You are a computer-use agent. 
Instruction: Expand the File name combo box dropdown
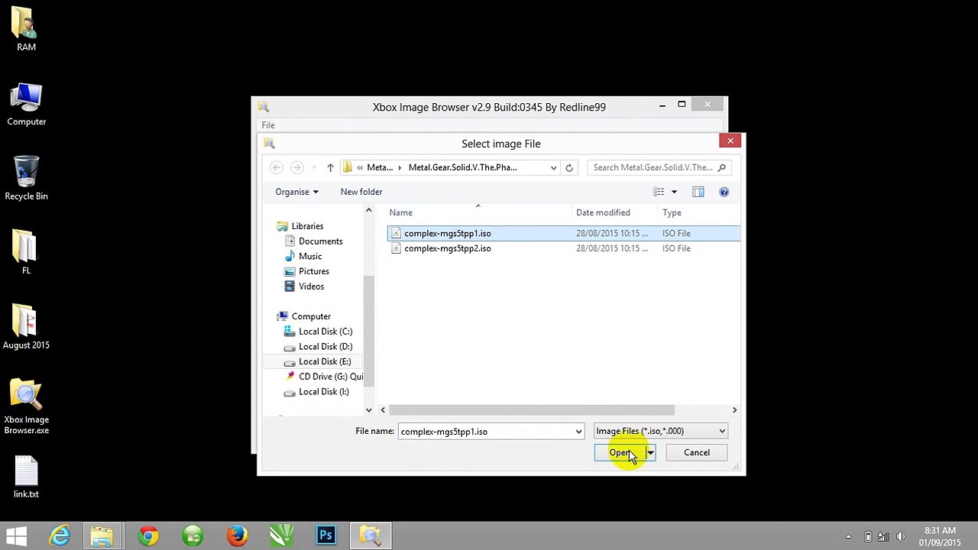578,432
